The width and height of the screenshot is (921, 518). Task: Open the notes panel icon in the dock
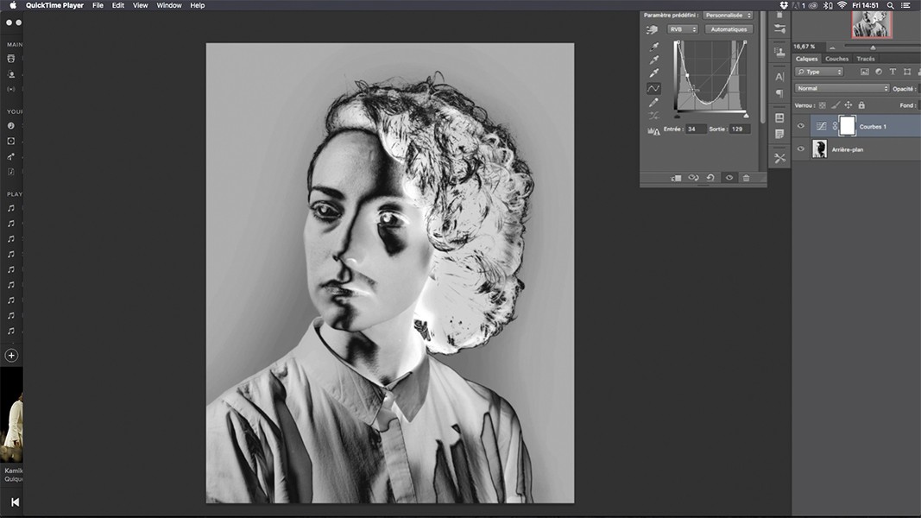(779, 134)
